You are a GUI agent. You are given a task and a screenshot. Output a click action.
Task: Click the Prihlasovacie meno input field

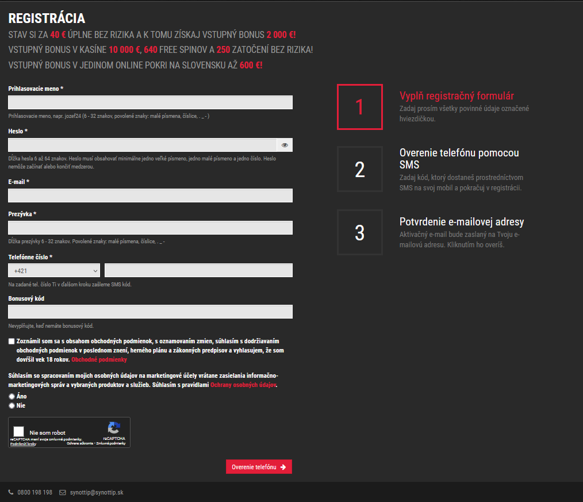150,102
